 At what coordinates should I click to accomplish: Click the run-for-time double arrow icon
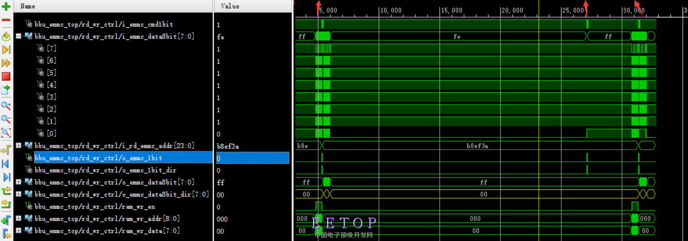6,63
